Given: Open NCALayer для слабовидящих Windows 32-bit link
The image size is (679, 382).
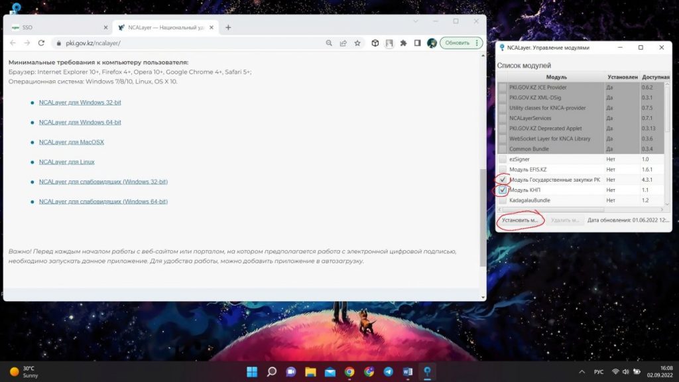Looking at the screenshot, I should (x=103, y=182).
